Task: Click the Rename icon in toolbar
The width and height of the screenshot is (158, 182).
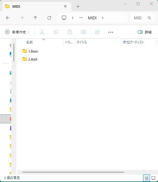Action: tap(84, 32)
